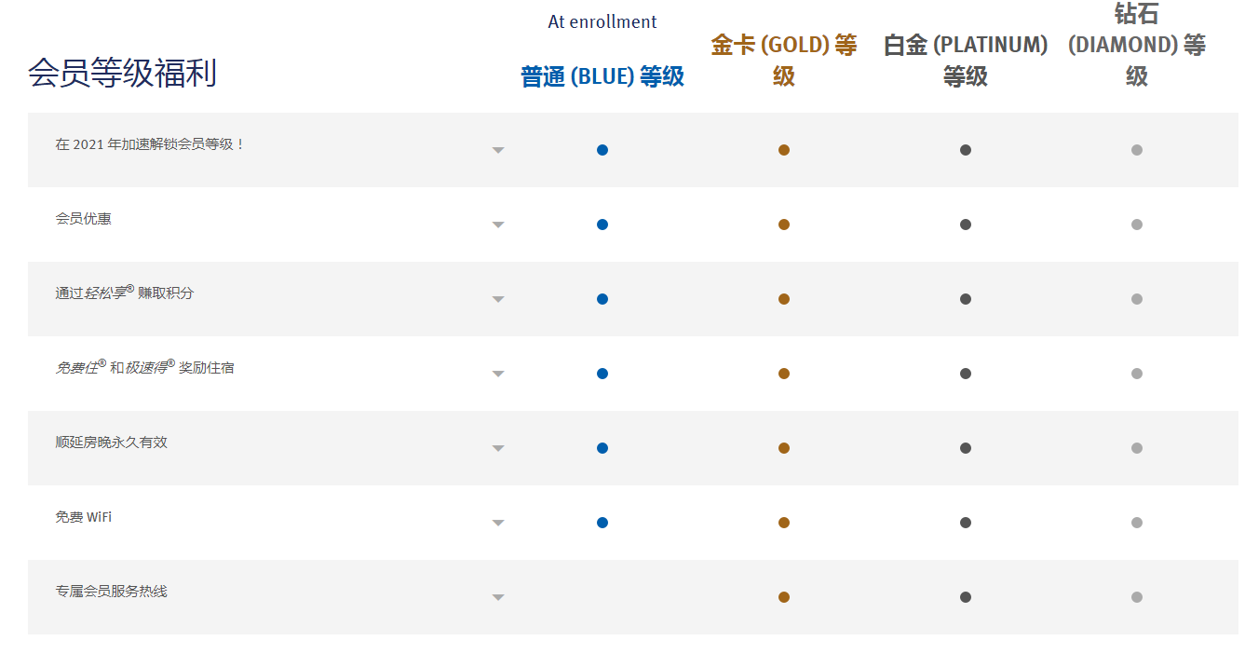
Task: Click the 会员等级福利 heading
Action: click(122, 73)
